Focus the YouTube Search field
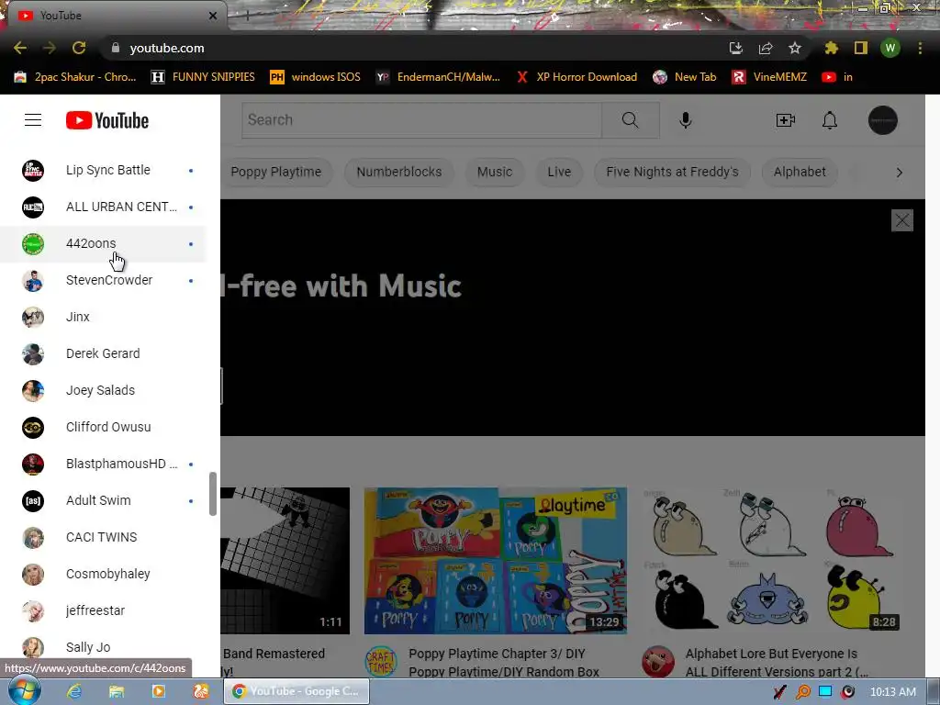This screenshot has width=940, height=705. (421, 120)
